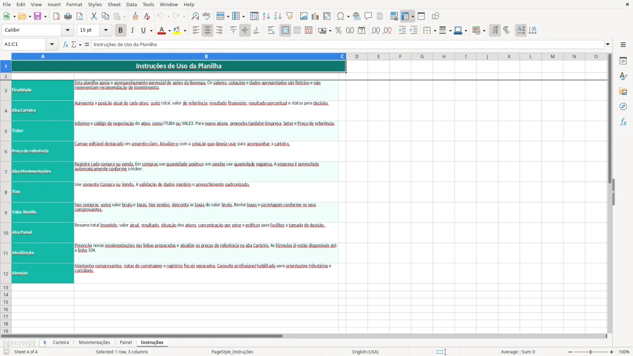633x356 pixels.
Task: Toggle Bold formatting
Action: 121,31
